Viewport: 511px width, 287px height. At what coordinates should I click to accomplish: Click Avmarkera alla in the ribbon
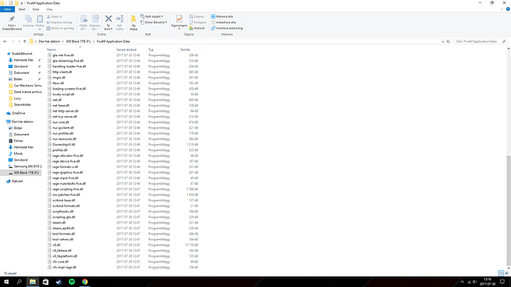tap(224, 22)
